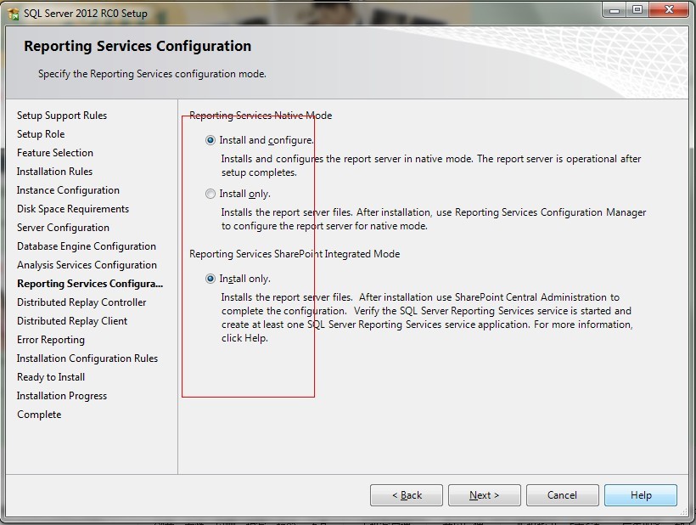Image resolution: width=696 pixels, height=525 pixels.
Task: Click the SQL Server setup title bar icon
Action: point(14,14)
